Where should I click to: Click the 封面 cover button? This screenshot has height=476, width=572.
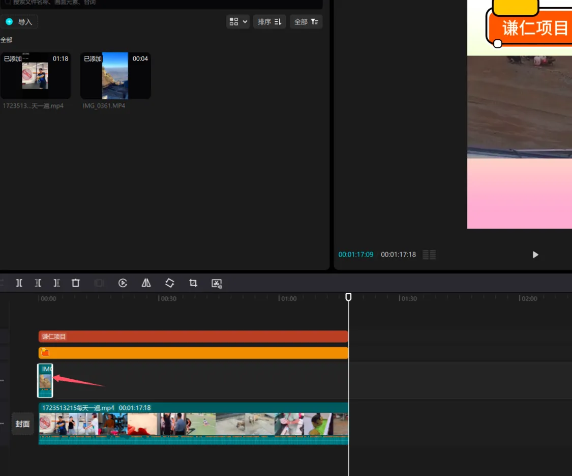tap(22, 424)
